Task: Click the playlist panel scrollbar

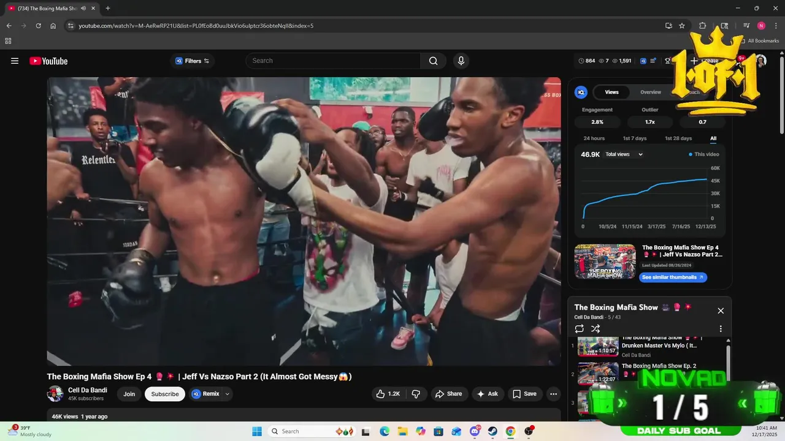Action: 729,361
